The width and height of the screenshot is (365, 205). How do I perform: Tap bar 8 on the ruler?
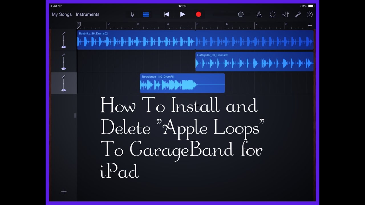coord(286,24)
